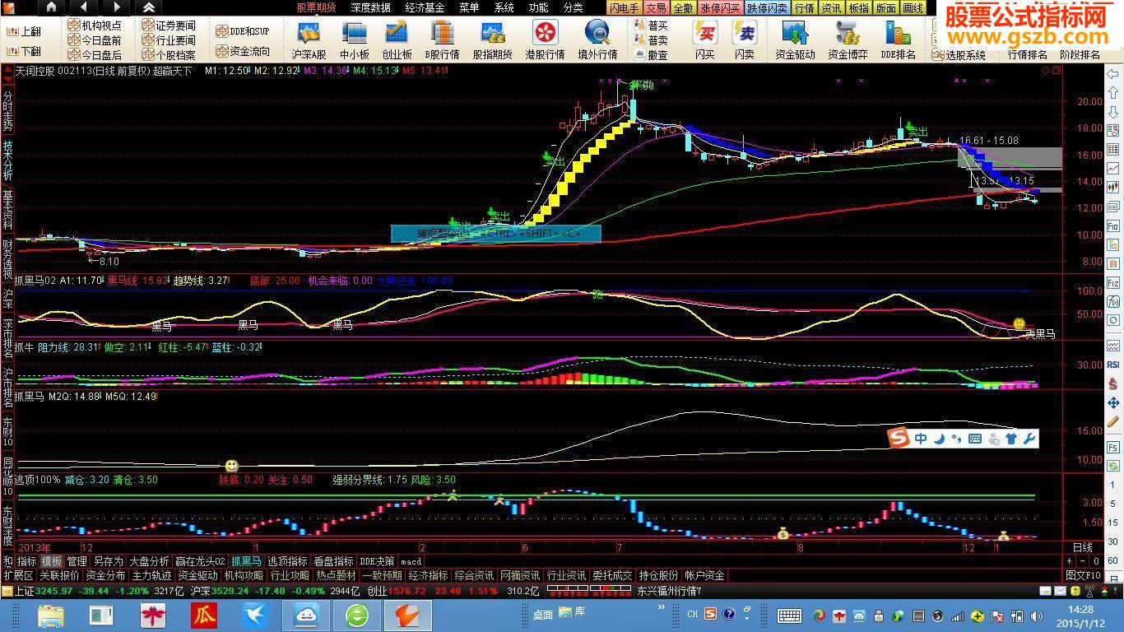This screenshot has height=632, width=1124.
Task: Click the Sogou S input-method logo
Action: [898, 439]
